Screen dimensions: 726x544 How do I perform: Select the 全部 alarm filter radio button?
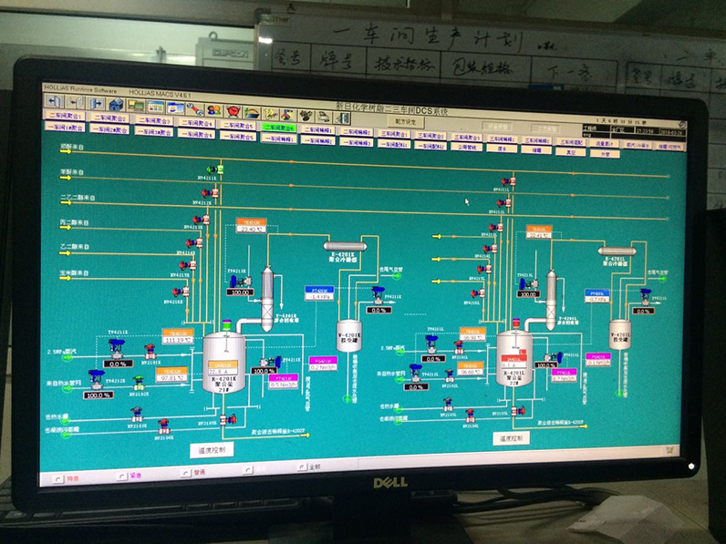point(302,467)
